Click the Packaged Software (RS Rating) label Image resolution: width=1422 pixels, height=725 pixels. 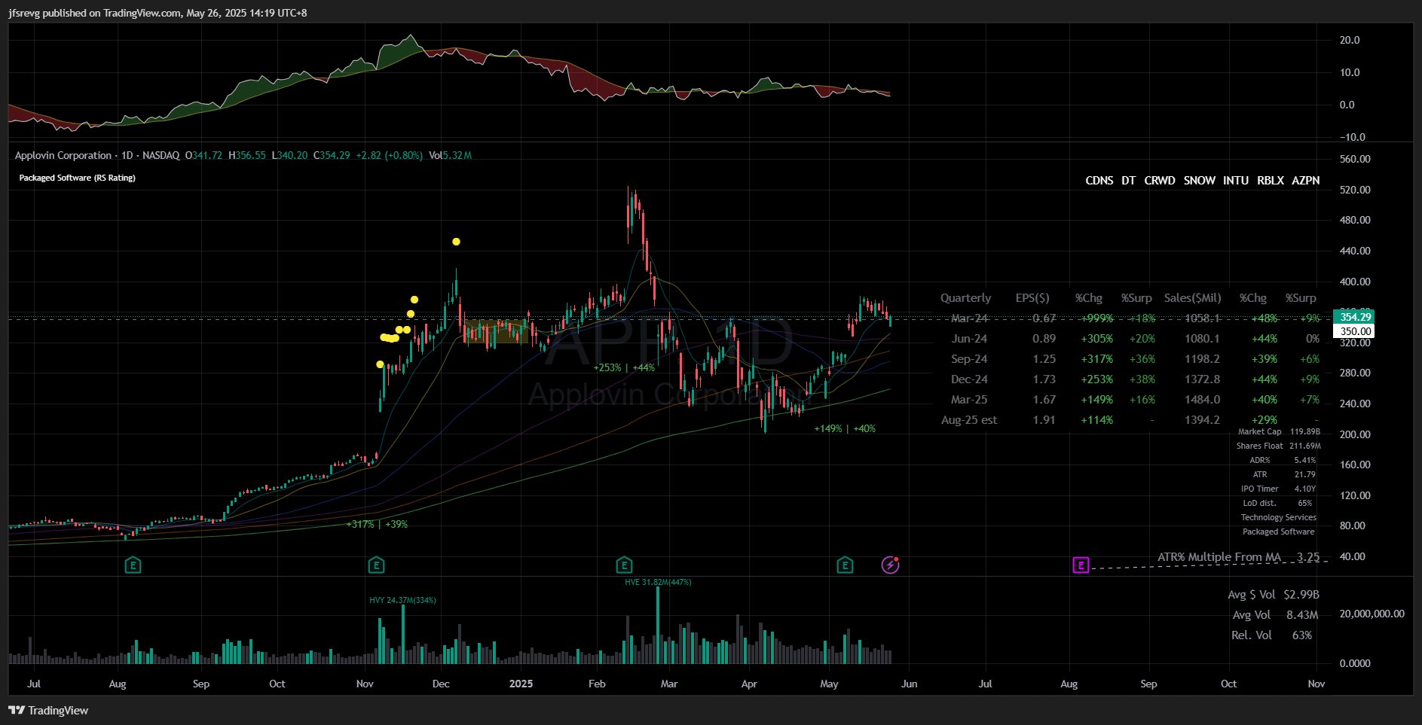(x=77, y=178)
